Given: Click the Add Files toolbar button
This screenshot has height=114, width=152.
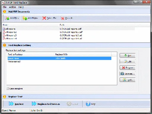Looking at the screenshot, I should (12, 18).
